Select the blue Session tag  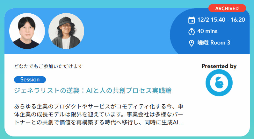click(30, 80)
